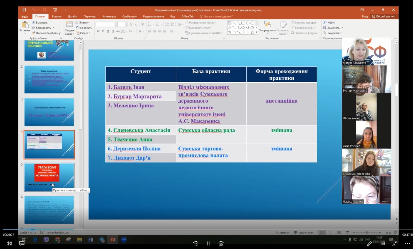Screen dimensions: 413x249
Task: Switch to the Анимация ribbon tab
Action: pyautogui.click(x=109, y=16)
